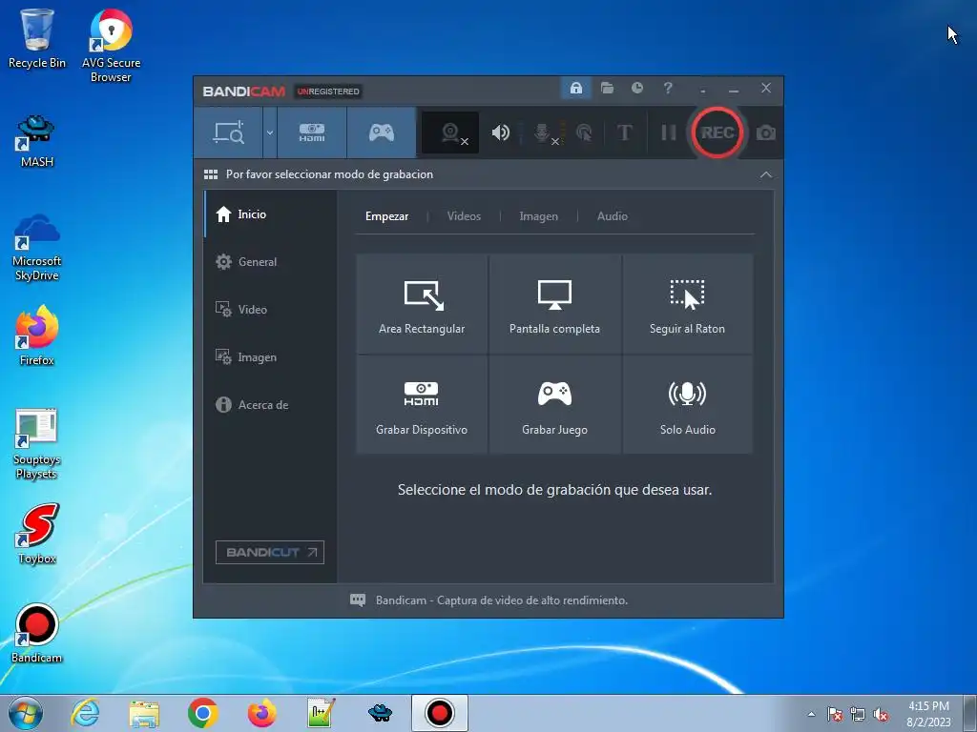The width and height of the screenshot is (977, 732).
Task: Click the Show desktop strip
Action: [x=970, y=713]
